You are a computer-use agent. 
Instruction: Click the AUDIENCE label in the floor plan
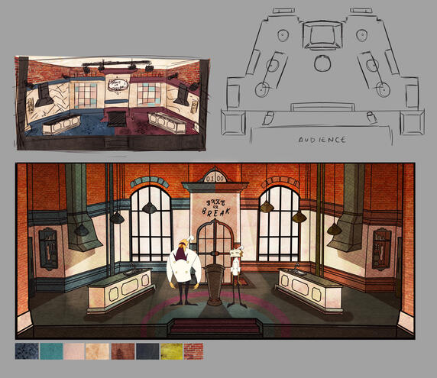[322, 140]
